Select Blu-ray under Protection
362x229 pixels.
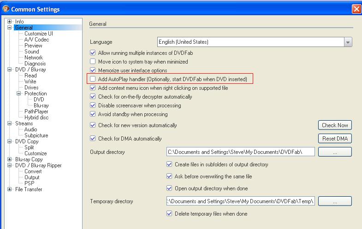pos(41,106)
